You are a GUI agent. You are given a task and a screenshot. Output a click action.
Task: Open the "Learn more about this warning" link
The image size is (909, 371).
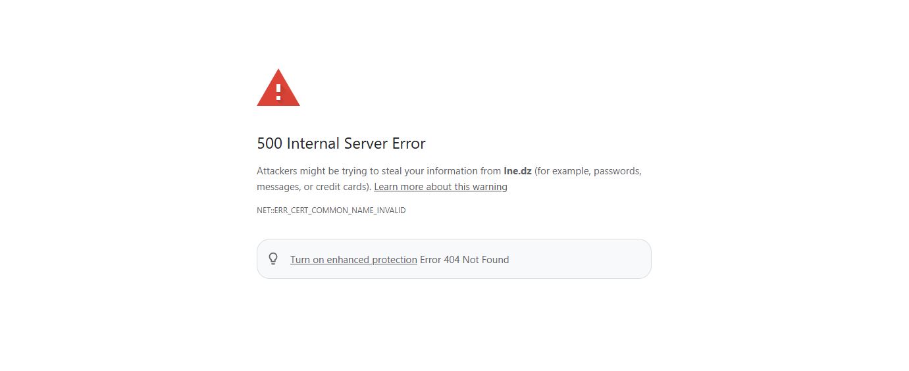[440, 187]
